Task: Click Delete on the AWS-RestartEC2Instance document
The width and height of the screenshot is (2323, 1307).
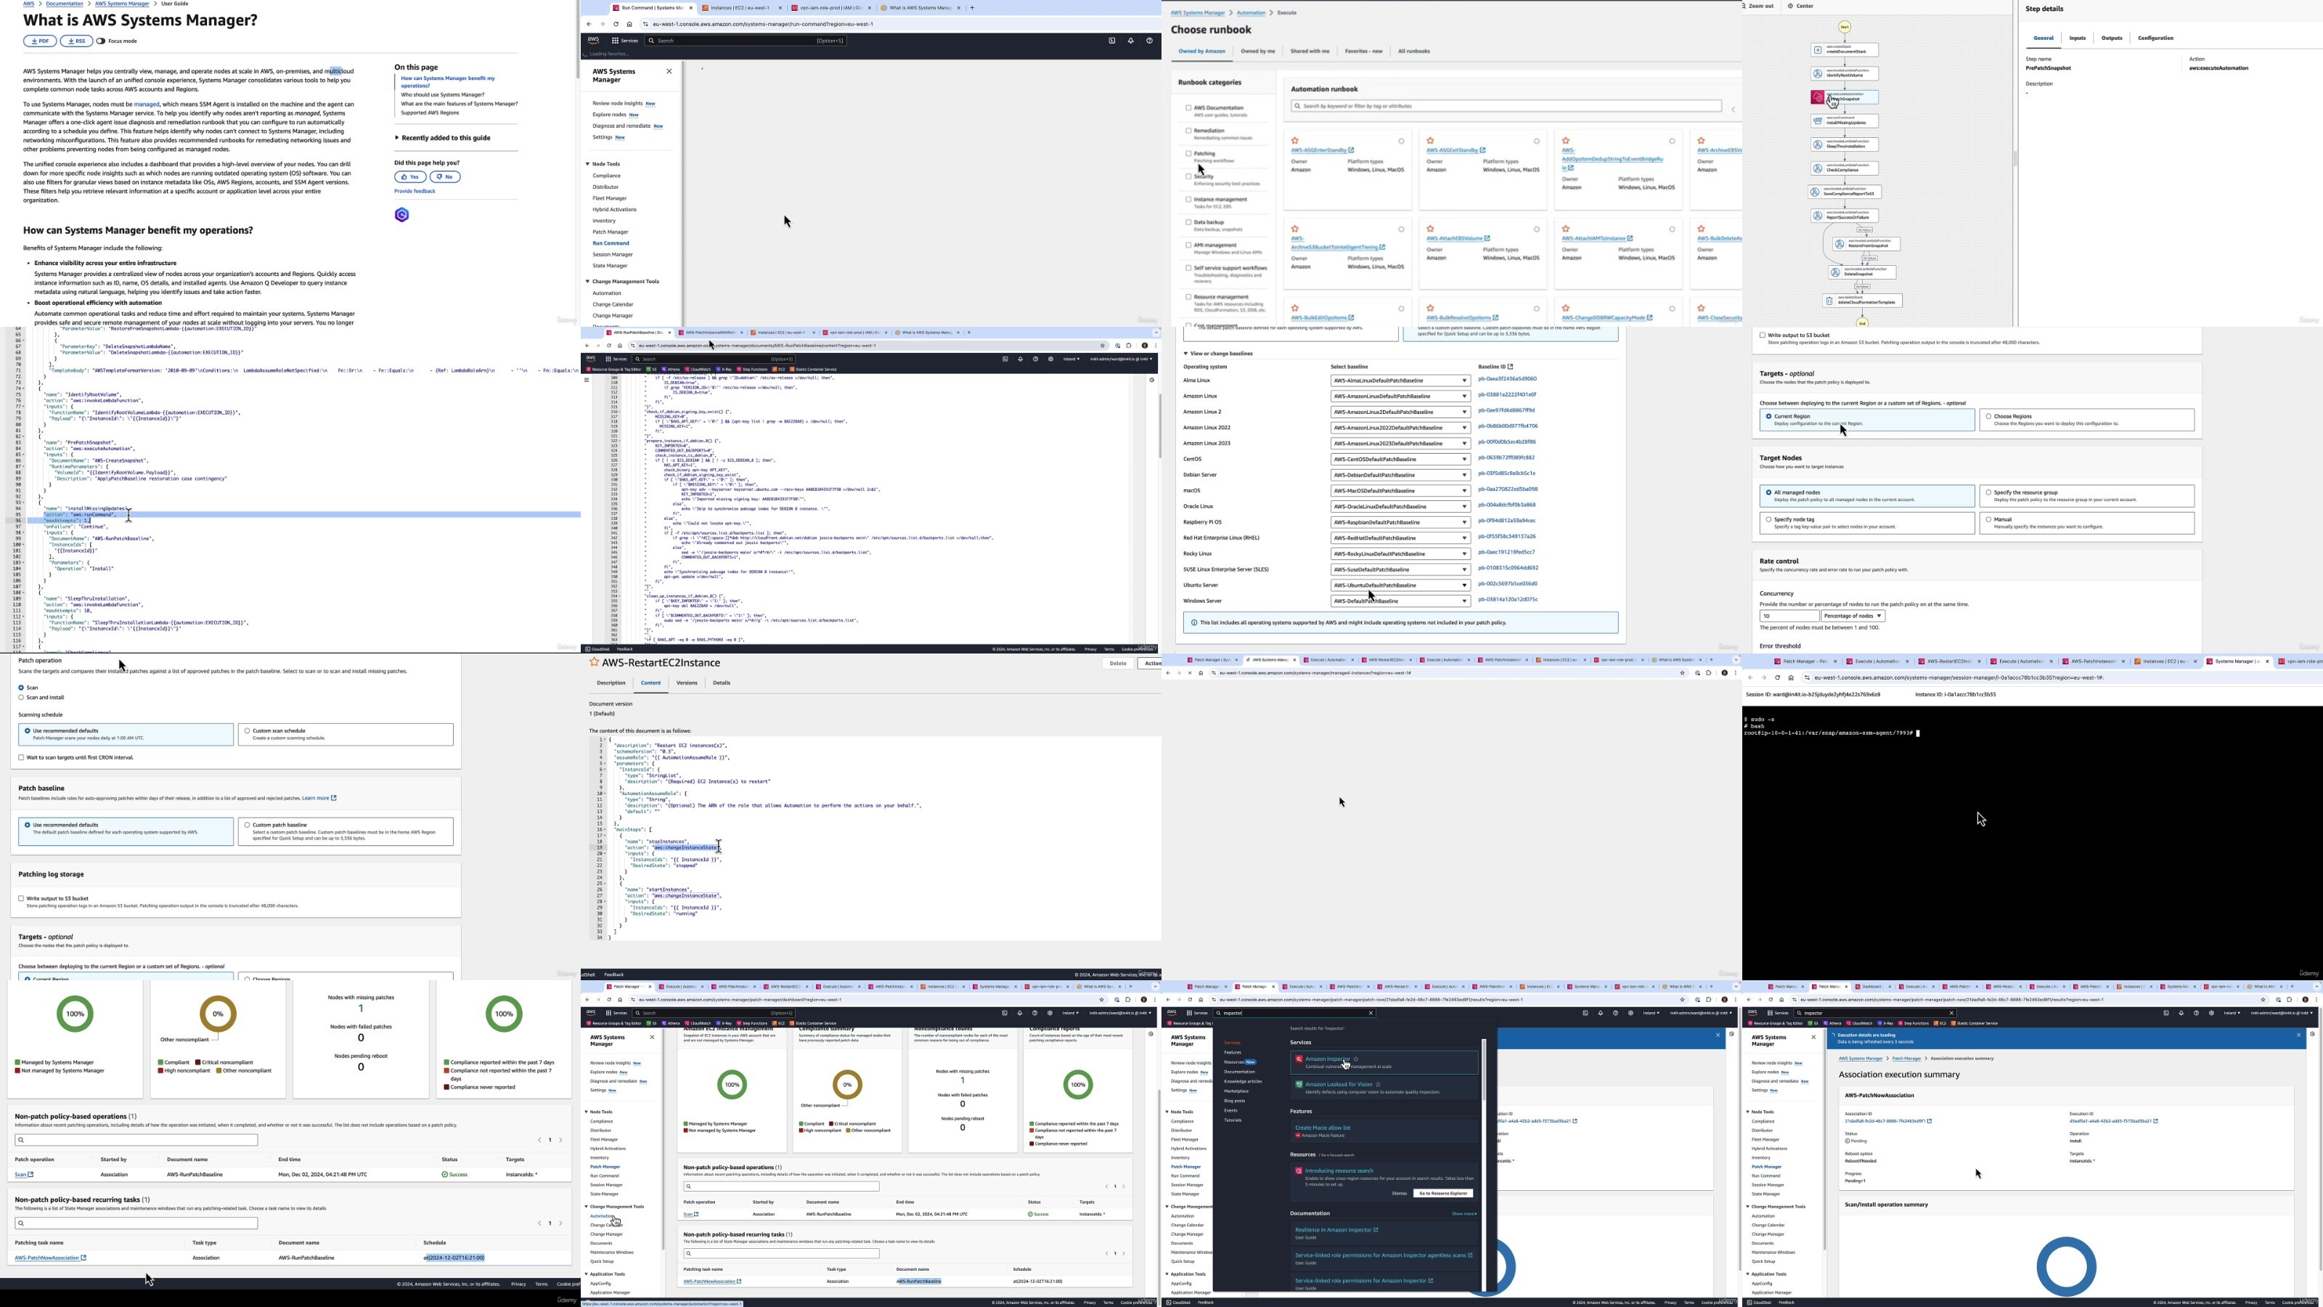Action: (1118, 664)
